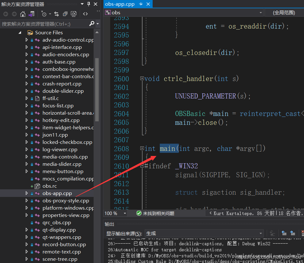Image resolution: width=304 pixels, height=263 pixels.
Task: Click the green no-issues check icon
Action: [x=139, y=213]
